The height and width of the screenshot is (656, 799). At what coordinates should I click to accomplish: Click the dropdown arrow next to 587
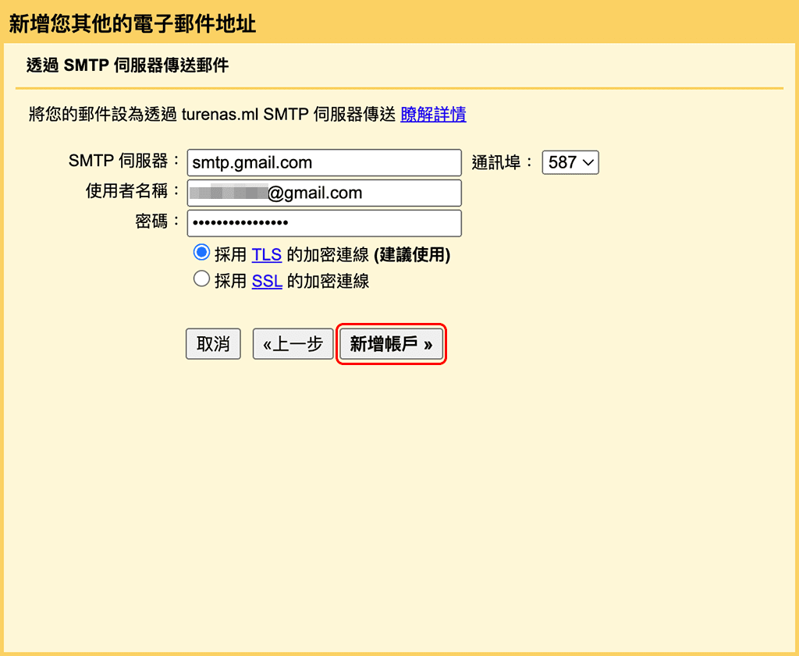click(587, 162)
